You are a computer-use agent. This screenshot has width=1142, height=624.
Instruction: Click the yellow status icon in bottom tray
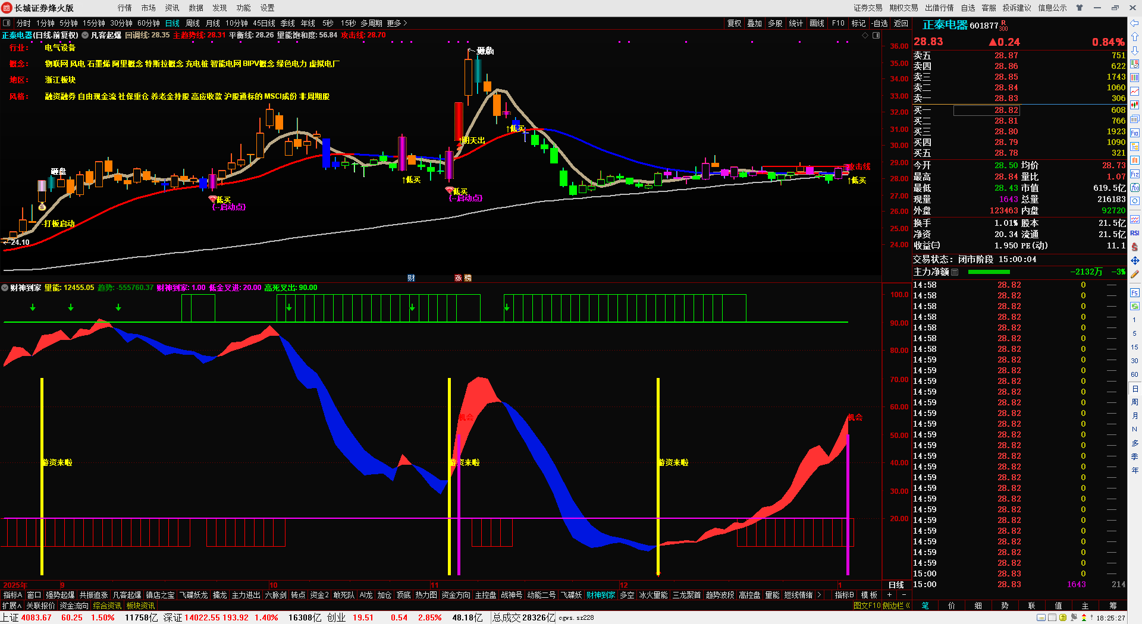coord(1063,618)
